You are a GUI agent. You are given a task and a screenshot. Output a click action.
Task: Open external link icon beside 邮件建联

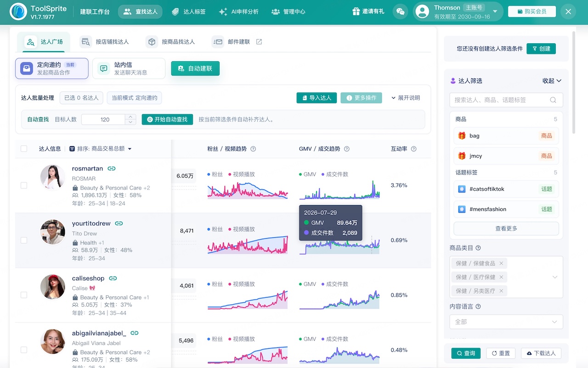click(x=259, y=42)
